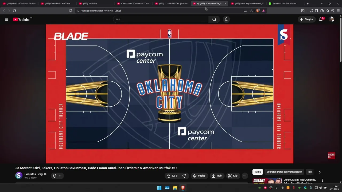The image size is (342, 192).
Task: Click the page vertical scrollbar
Action: 340,40
